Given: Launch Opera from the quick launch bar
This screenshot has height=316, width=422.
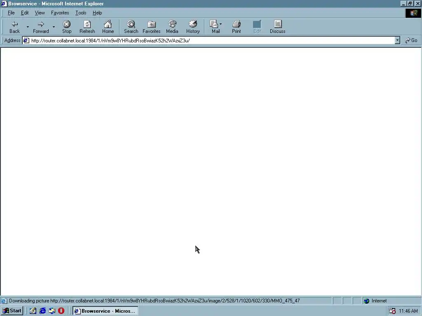Looking at the screenshot, I should tap(61, 311).
